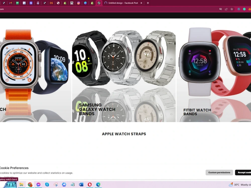Open a new browser tab

tap(148, 3)
